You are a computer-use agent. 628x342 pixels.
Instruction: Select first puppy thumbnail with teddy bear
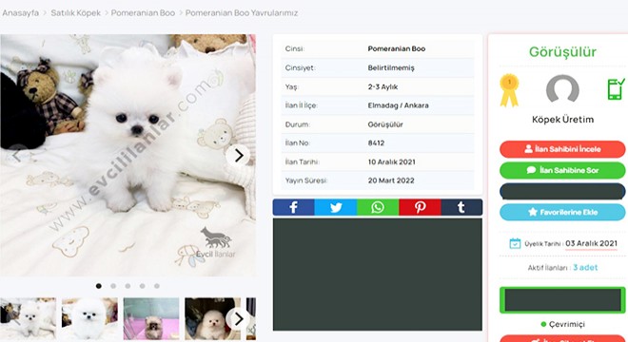[x=28, y=319]
